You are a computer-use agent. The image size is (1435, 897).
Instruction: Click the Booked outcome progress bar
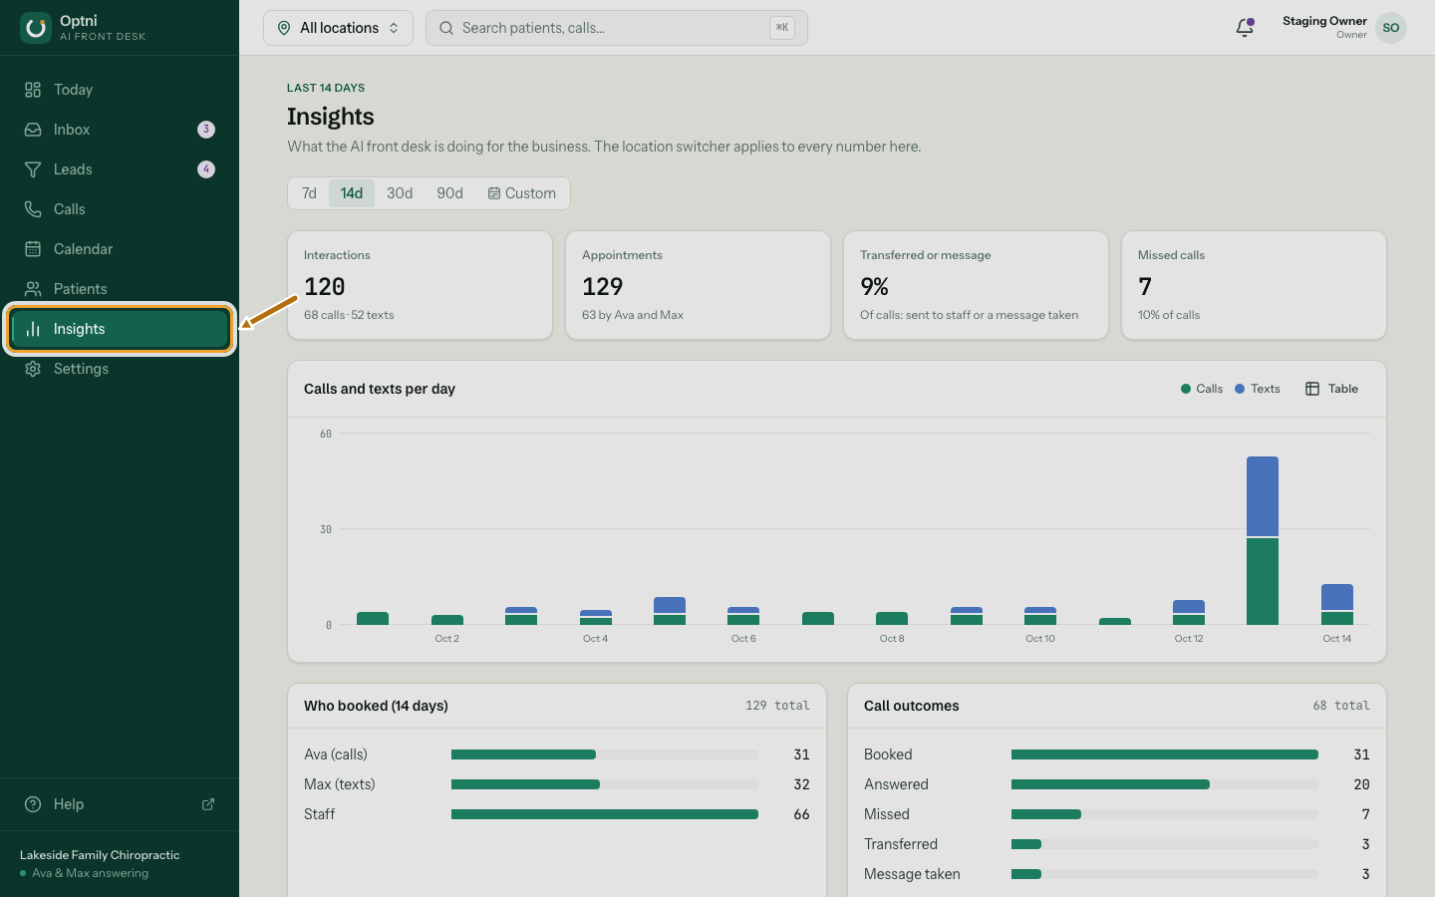click(x=1165, y=754)
